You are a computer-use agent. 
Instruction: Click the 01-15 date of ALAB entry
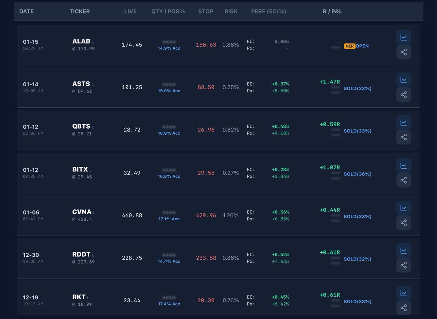coord(31,42)
